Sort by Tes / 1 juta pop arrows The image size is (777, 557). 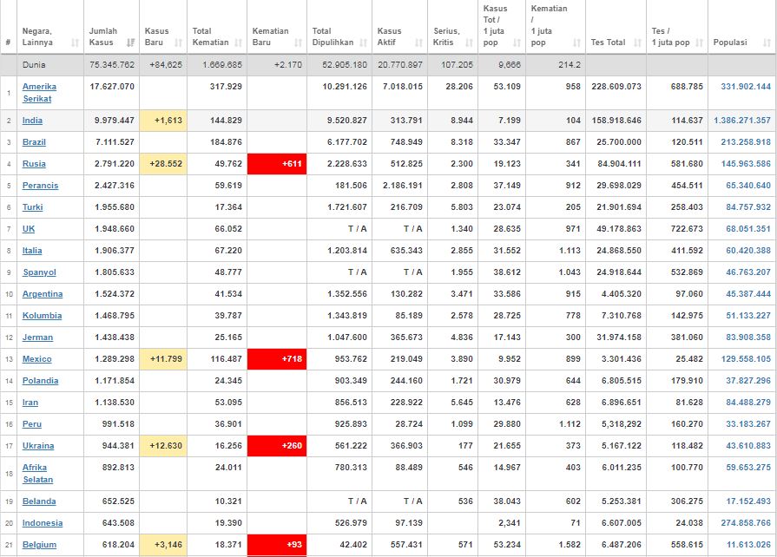[x=699, y=43]
